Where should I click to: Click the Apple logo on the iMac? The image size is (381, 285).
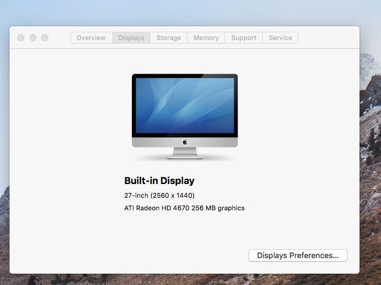coord(185,142)
